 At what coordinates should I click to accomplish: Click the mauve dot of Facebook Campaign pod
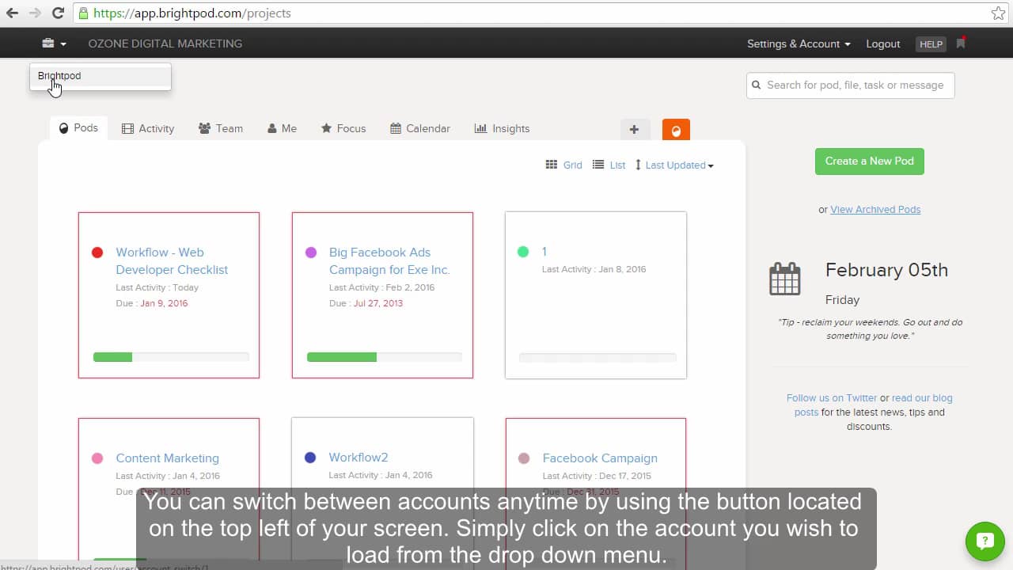click(x=523, y=458)
